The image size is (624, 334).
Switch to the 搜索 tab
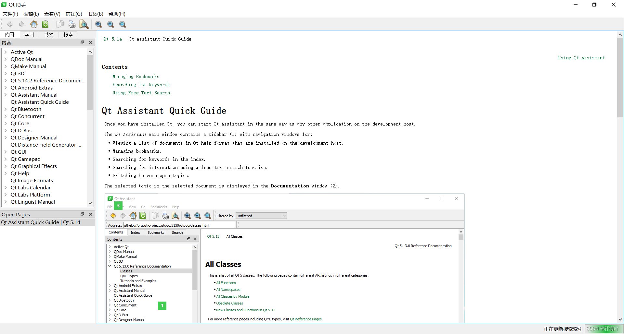(68, 35)
